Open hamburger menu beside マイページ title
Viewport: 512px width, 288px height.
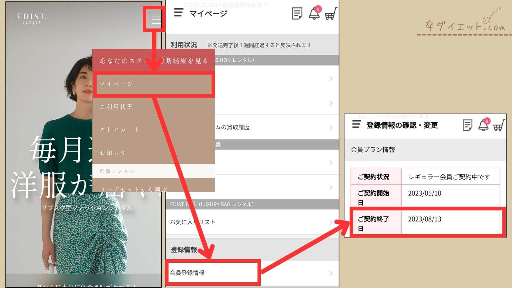tap(178, 13)
